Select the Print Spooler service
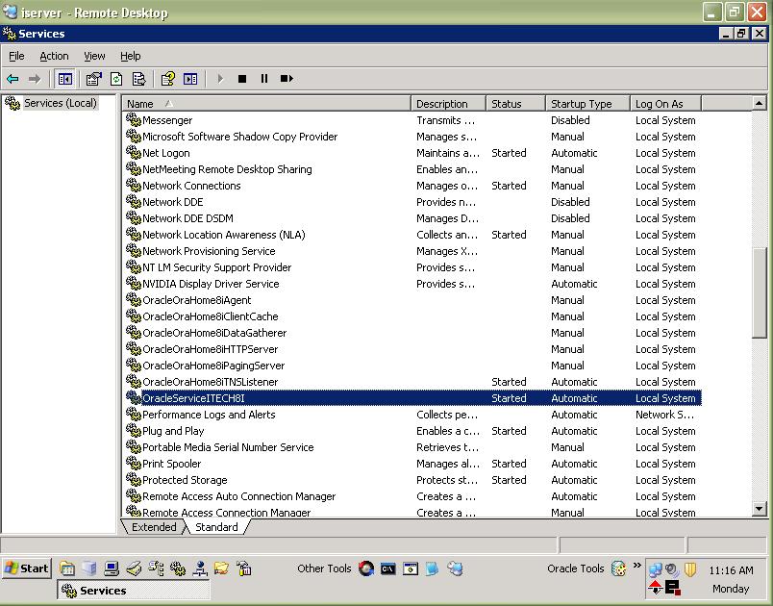773x606 pixels. 172,464
